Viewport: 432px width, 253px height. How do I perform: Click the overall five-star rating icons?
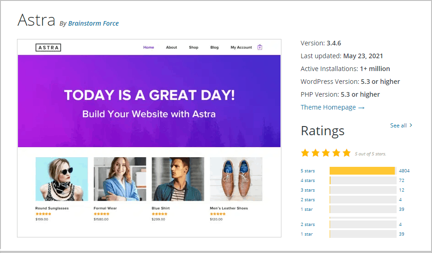click(x=325, y=153)
